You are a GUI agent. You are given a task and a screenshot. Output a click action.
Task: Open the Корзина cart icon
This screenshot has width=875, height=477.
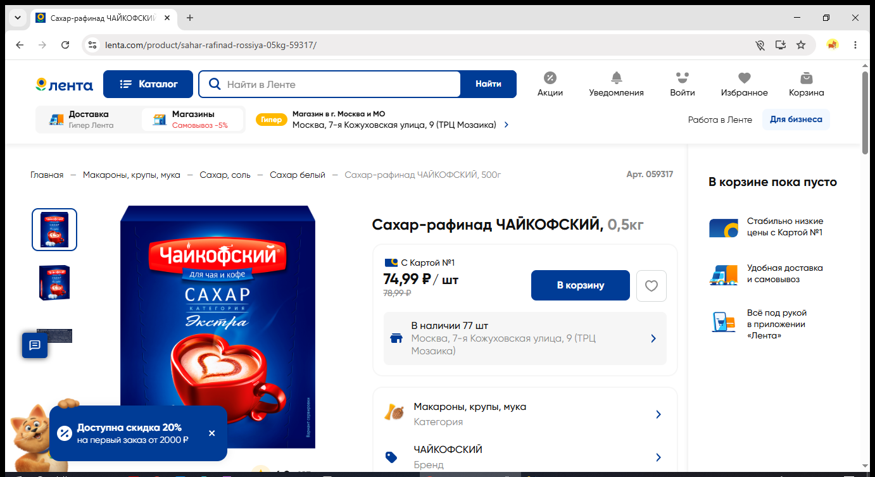[x=806, y=84]
